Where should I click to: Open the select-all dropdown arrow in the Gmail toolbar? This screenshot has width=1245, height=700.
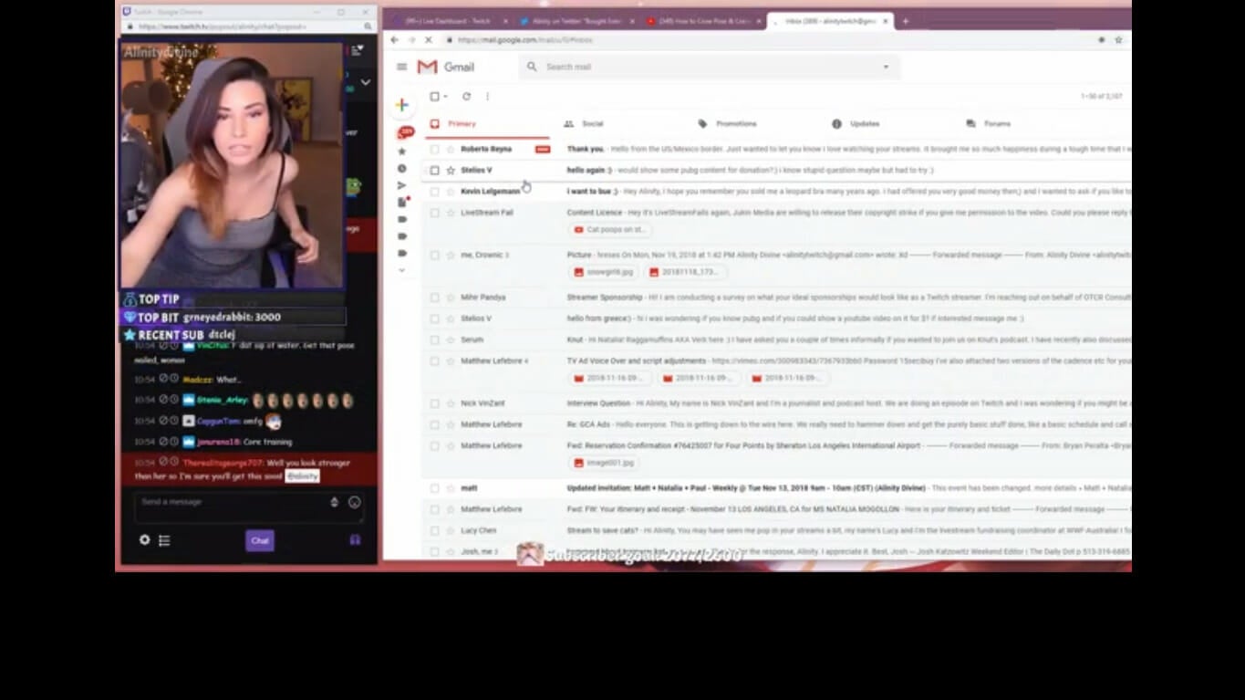(x=446, y=97)
